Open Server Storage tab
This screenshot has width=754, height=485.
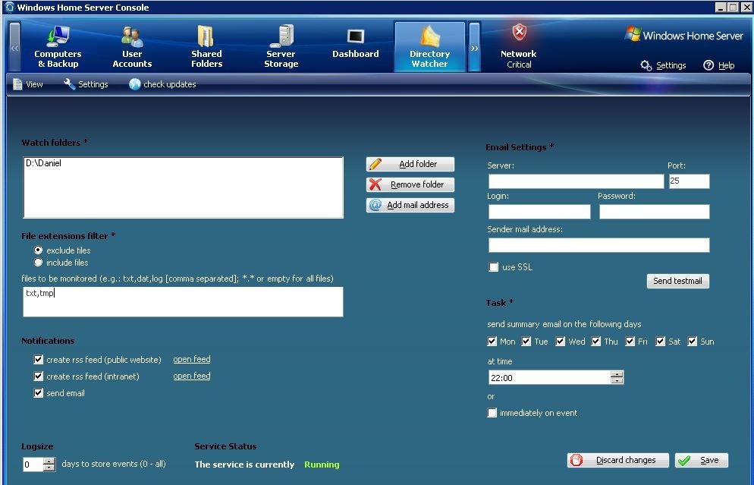tap(281, 47)
